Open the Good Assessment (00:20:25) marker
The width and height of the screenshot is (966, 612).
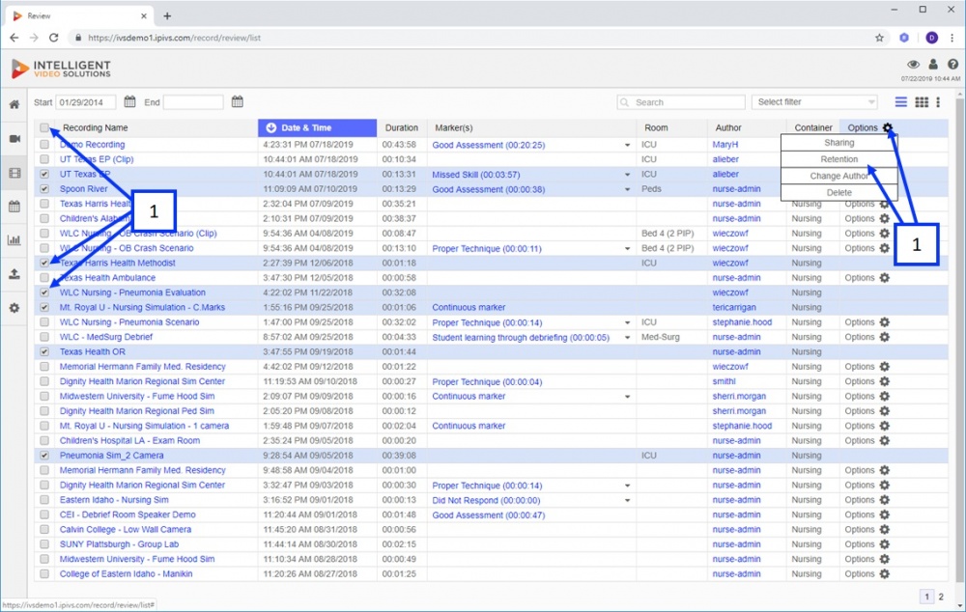coord(489,146)
